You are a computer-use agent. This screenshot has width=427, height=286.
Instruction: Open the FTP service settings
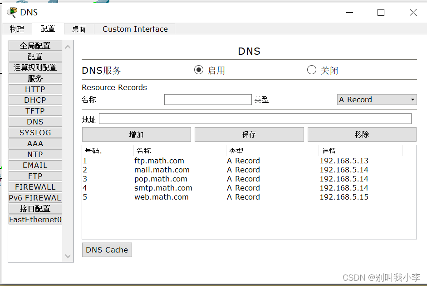click(x=35, y=176)
